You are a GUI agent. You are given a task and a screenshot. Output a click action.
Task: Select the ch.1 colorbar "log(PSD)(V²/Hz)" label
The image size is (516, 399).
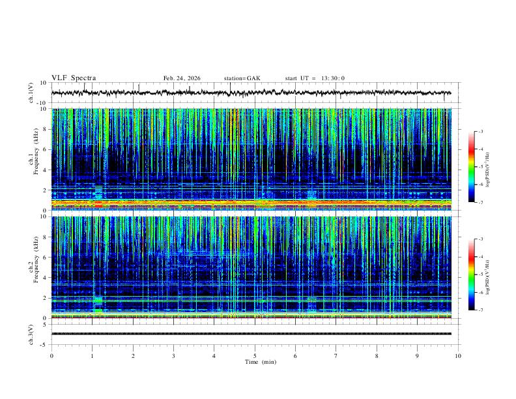pyautogui.click(x=488, y=170)
